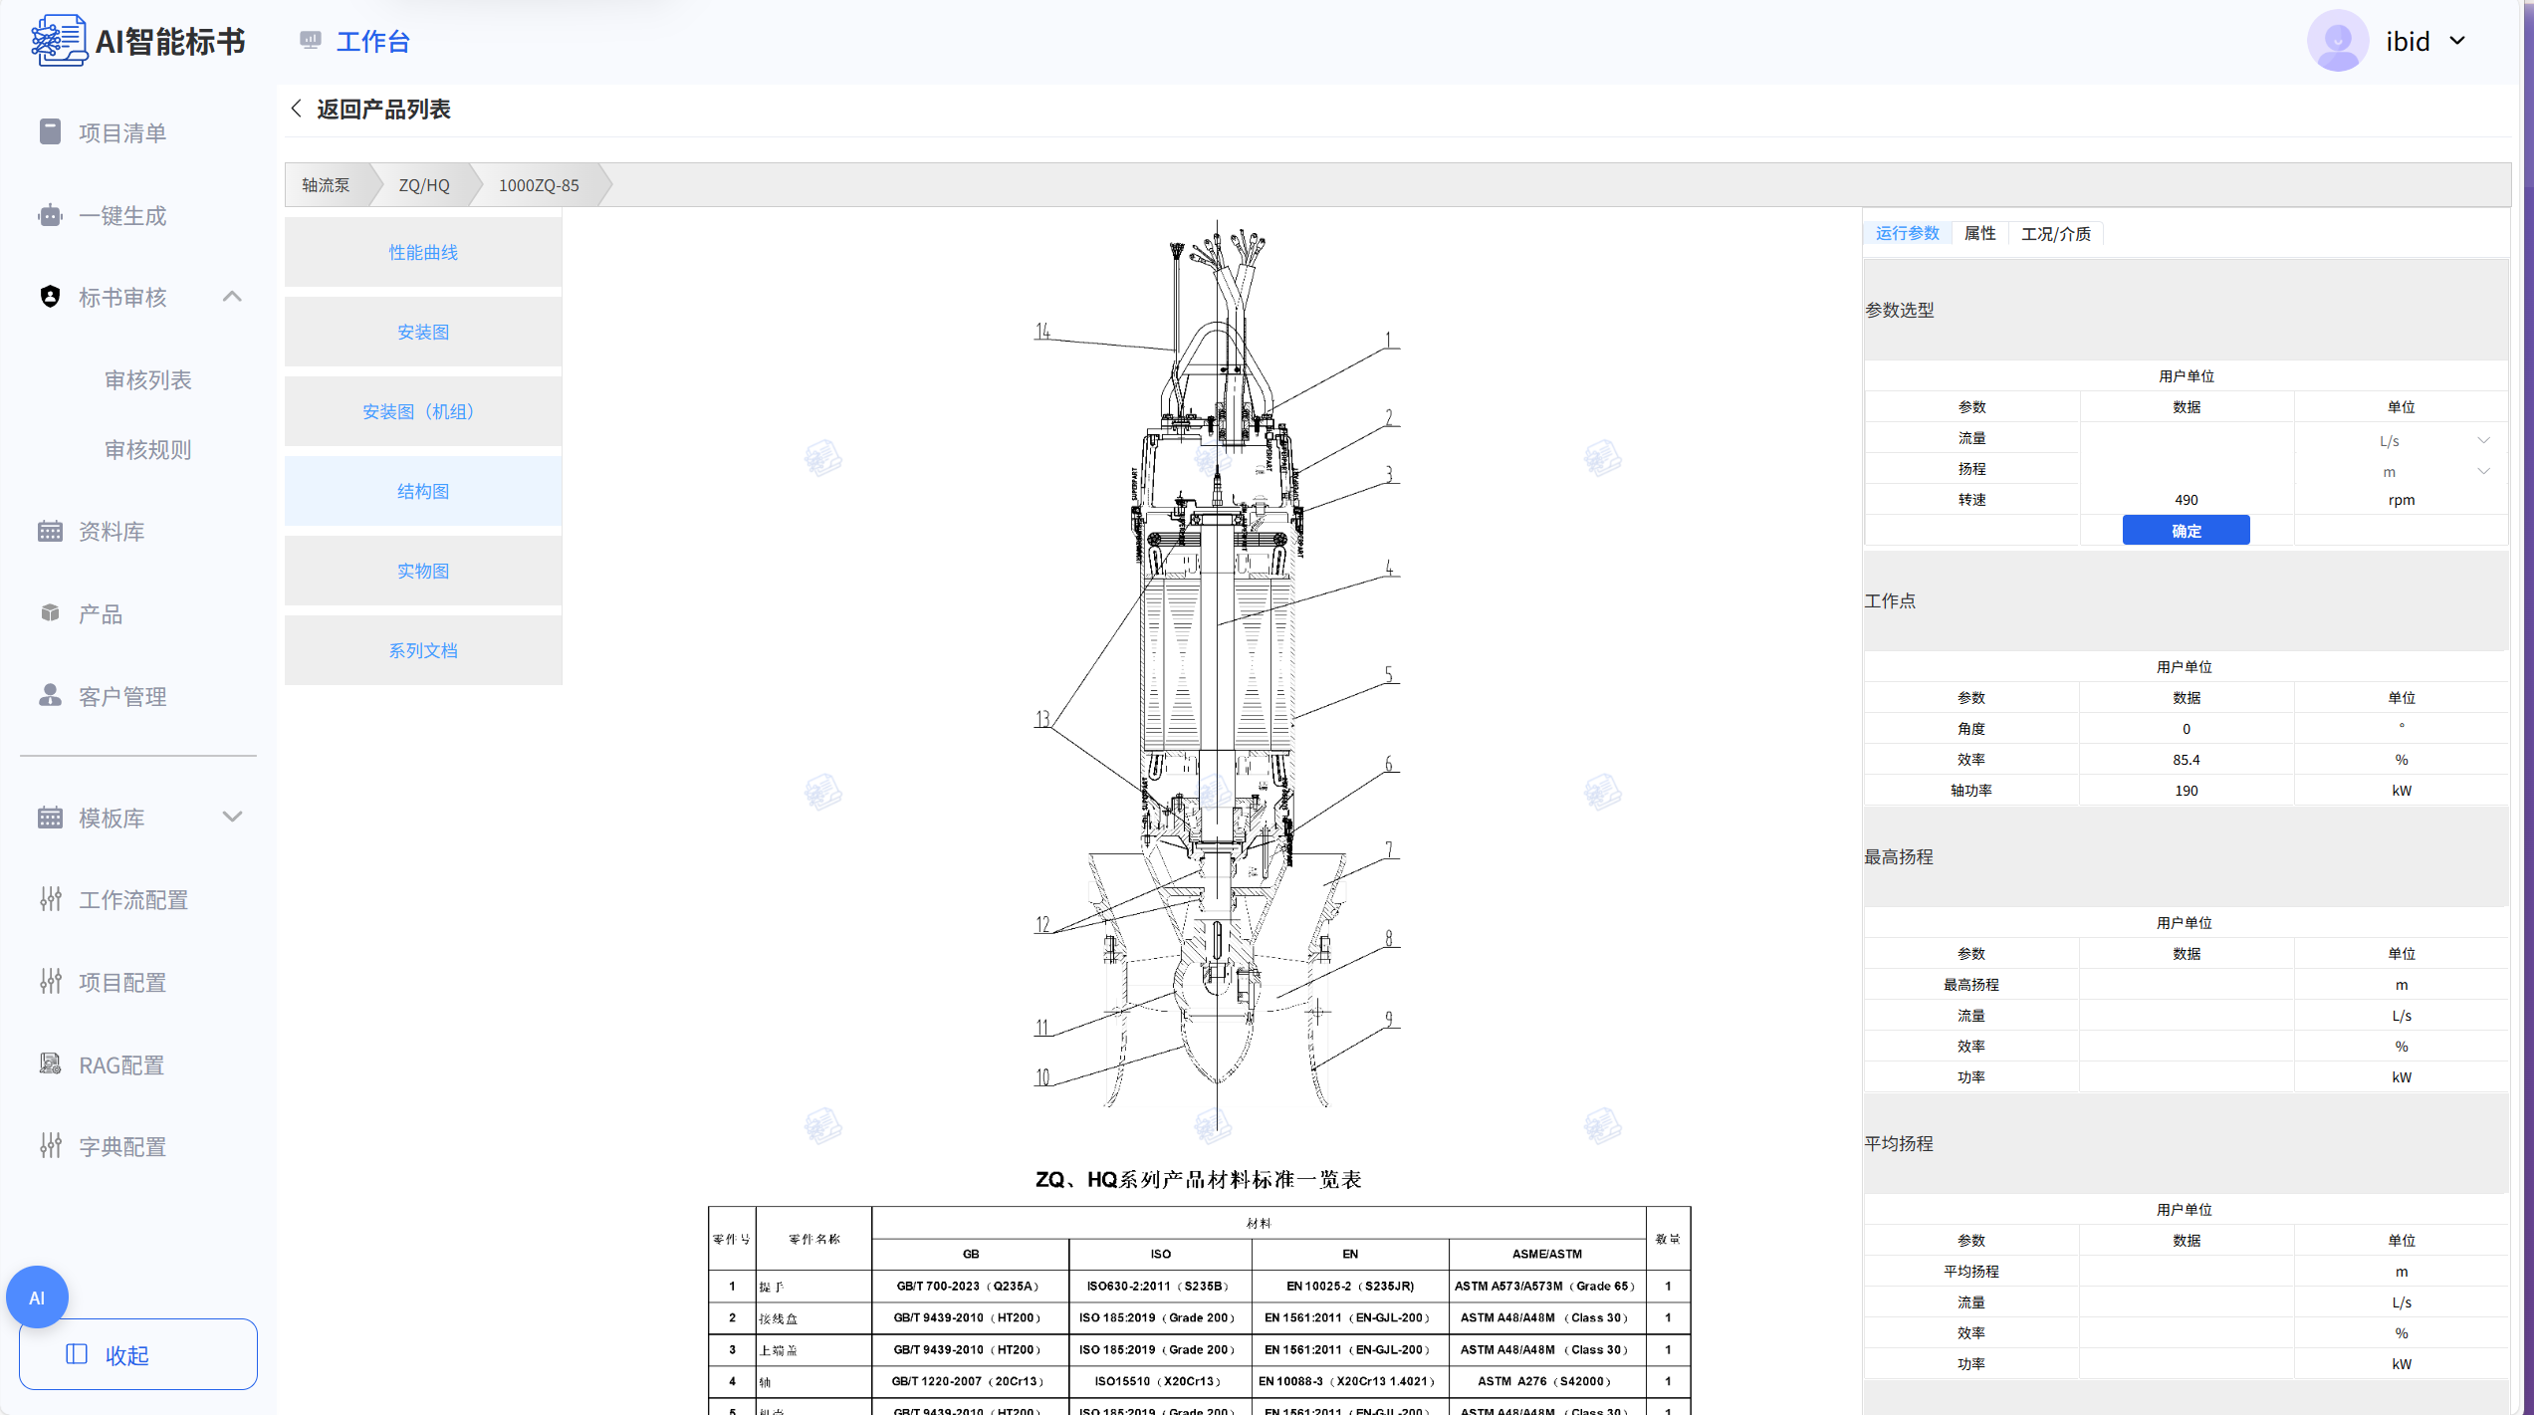This screenshot has height=1415, width=2534.
Task: Click the 一键生成 robot icon
Action: coord(50,215)
